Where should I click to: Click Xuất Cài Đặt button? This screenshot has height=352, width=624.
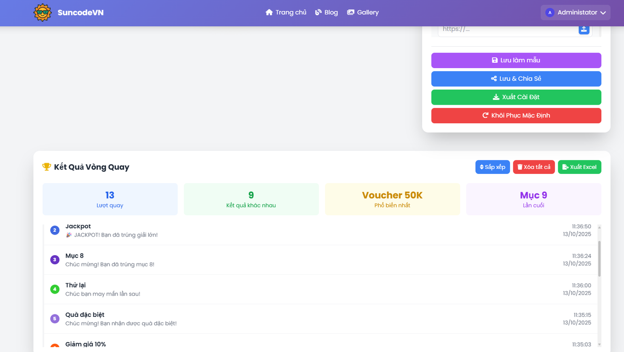pos(516,97)
